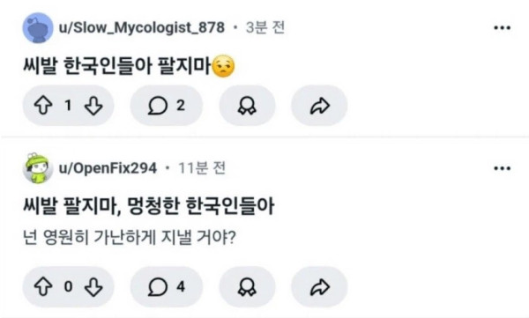Click the 11분 전 timestamp

tap(201, 168)
